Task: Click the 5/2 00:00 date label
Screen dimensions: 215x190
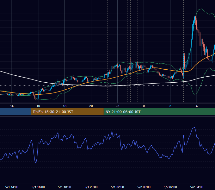Action: pos(144,187)
